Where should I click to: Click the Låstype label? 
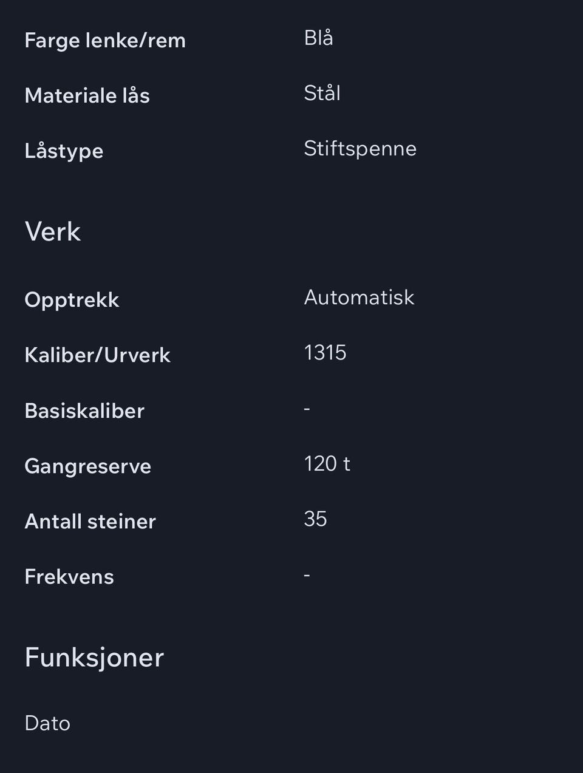tap(64, 151)
